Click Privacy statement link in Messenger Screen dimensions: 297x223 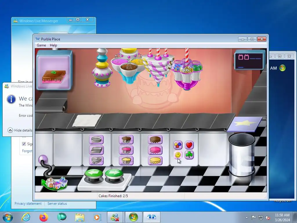click(28, 204)
